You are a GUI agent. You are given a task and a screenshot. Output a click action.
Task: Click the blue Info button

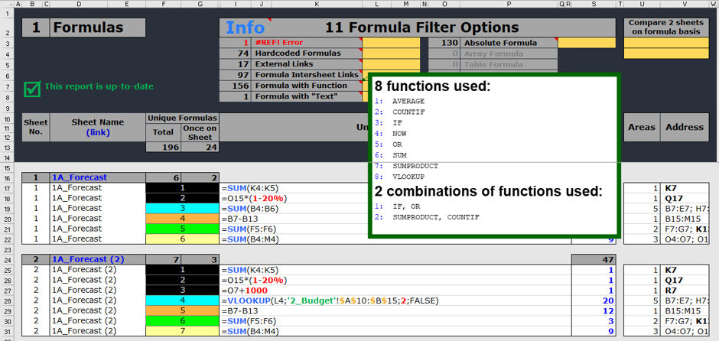[245, 28]
